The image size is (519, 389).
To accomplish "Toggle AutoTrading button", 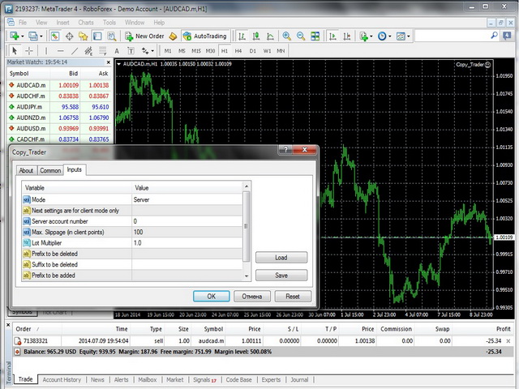I will point(205,36).
